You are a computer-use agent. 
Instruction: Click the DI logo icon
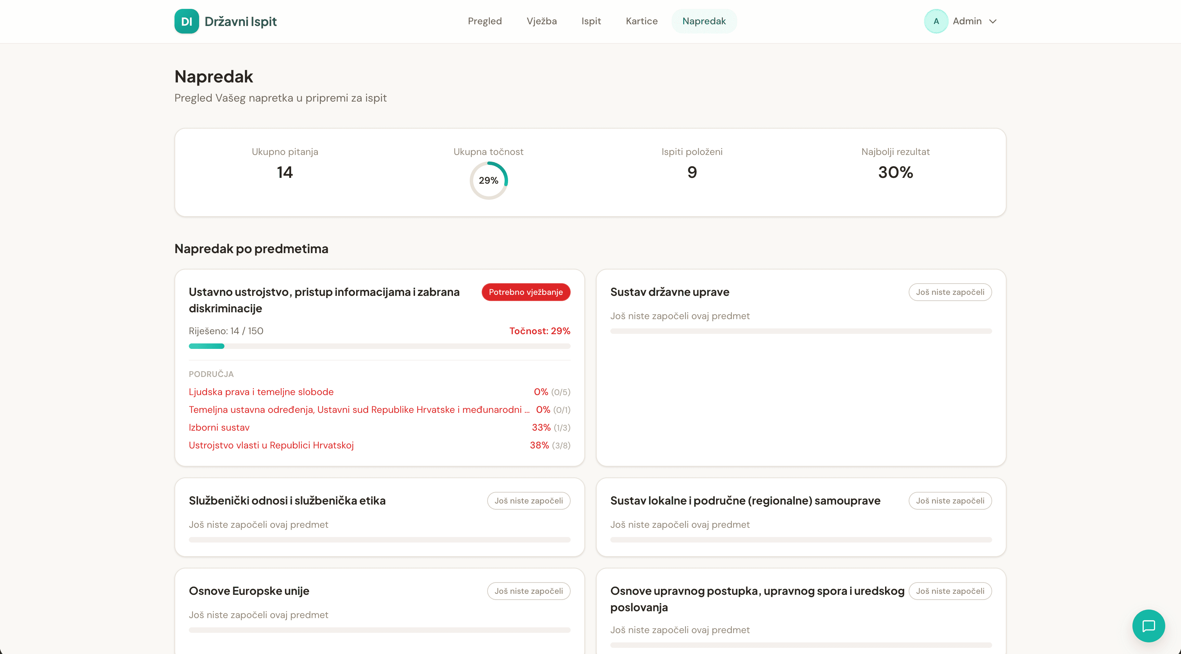pyautogui.click(x=186, y=21)
